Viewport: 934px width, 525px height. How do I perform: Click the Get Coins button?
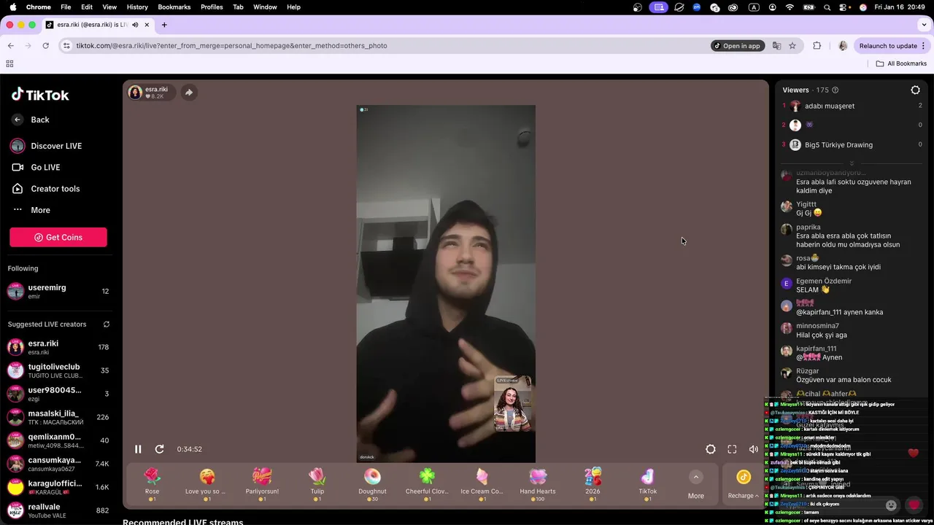[x=58, y=237]
